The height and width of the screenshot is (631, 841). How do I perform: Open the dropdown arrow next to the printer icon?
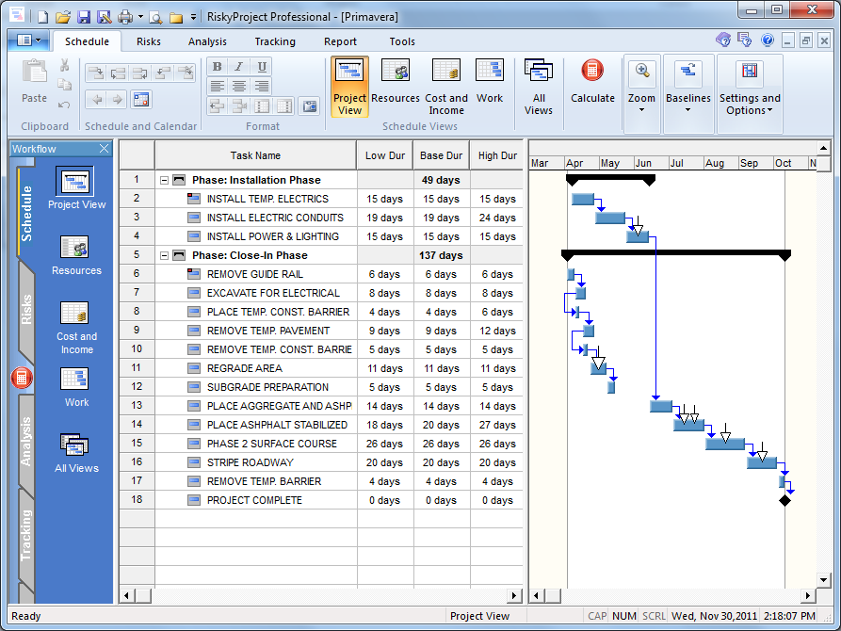tap(140, 17)
